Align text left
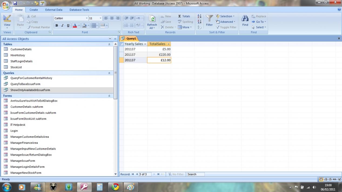The width and height of the screenshot is (342, 192). pos(106,18)
